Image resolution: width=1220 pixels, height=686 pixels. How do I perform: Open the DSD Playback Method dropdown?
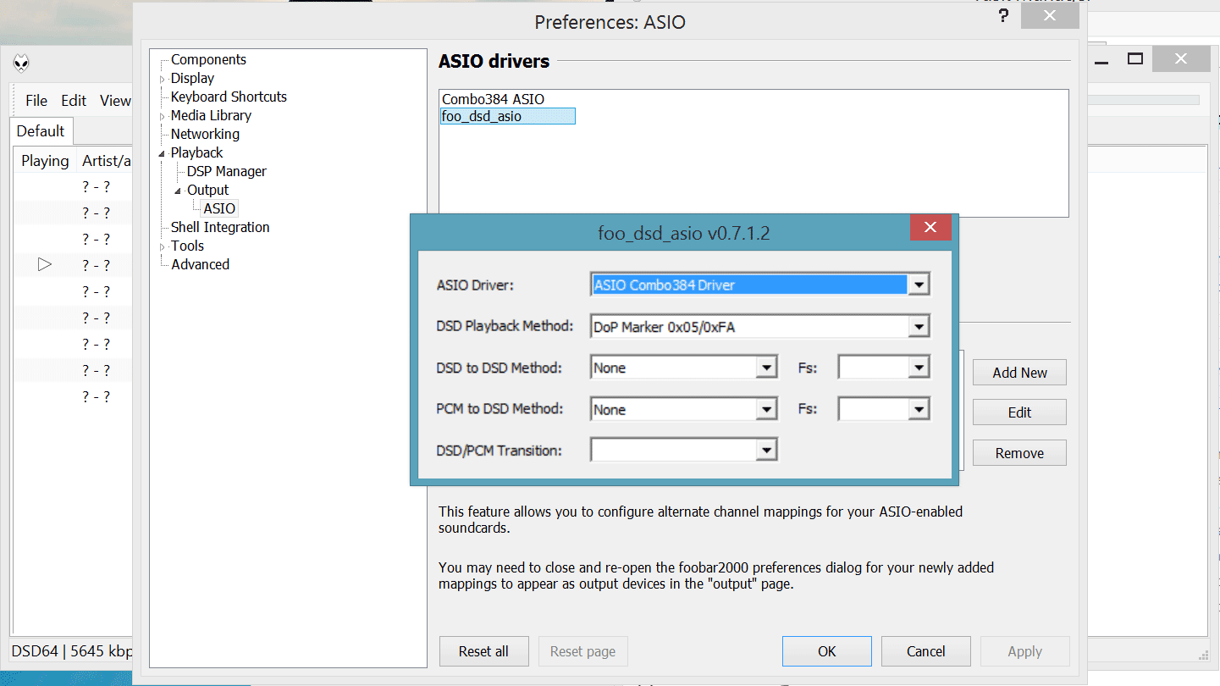coord(919,327)
